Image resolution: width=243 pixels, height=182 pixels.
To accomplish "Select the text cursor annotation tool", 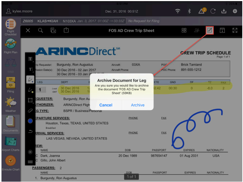I will pos(30,69).
